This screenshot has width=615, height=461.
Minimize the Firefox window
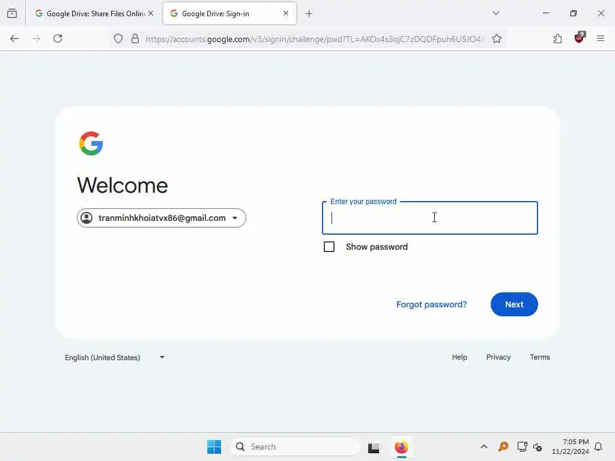pos(545,13)
